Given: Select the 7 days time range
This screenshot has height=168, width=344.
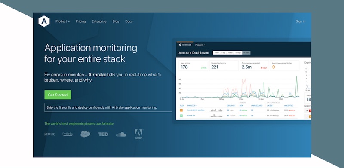Looking at the screenshot, I should tap(230, 53).
